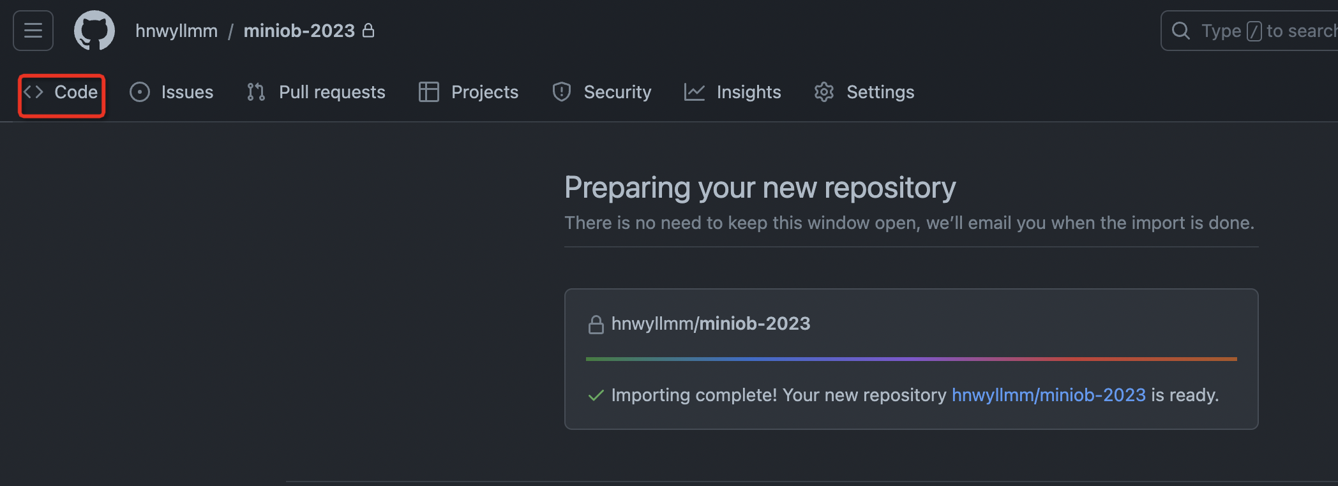Screen dimensions: 1338x486
Task: Click the GitHub Octocat logo
Action: pos(94,31)
